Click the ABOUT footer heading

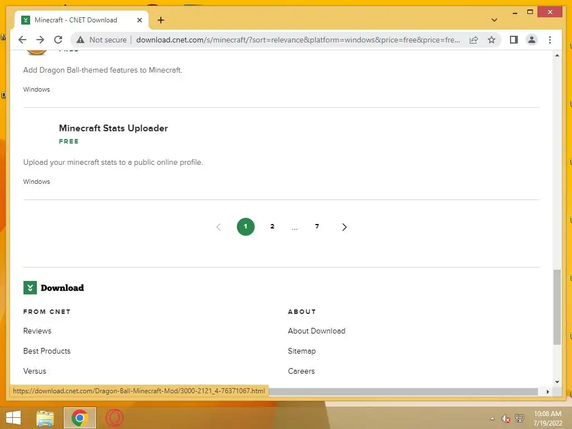click(302, 312)
